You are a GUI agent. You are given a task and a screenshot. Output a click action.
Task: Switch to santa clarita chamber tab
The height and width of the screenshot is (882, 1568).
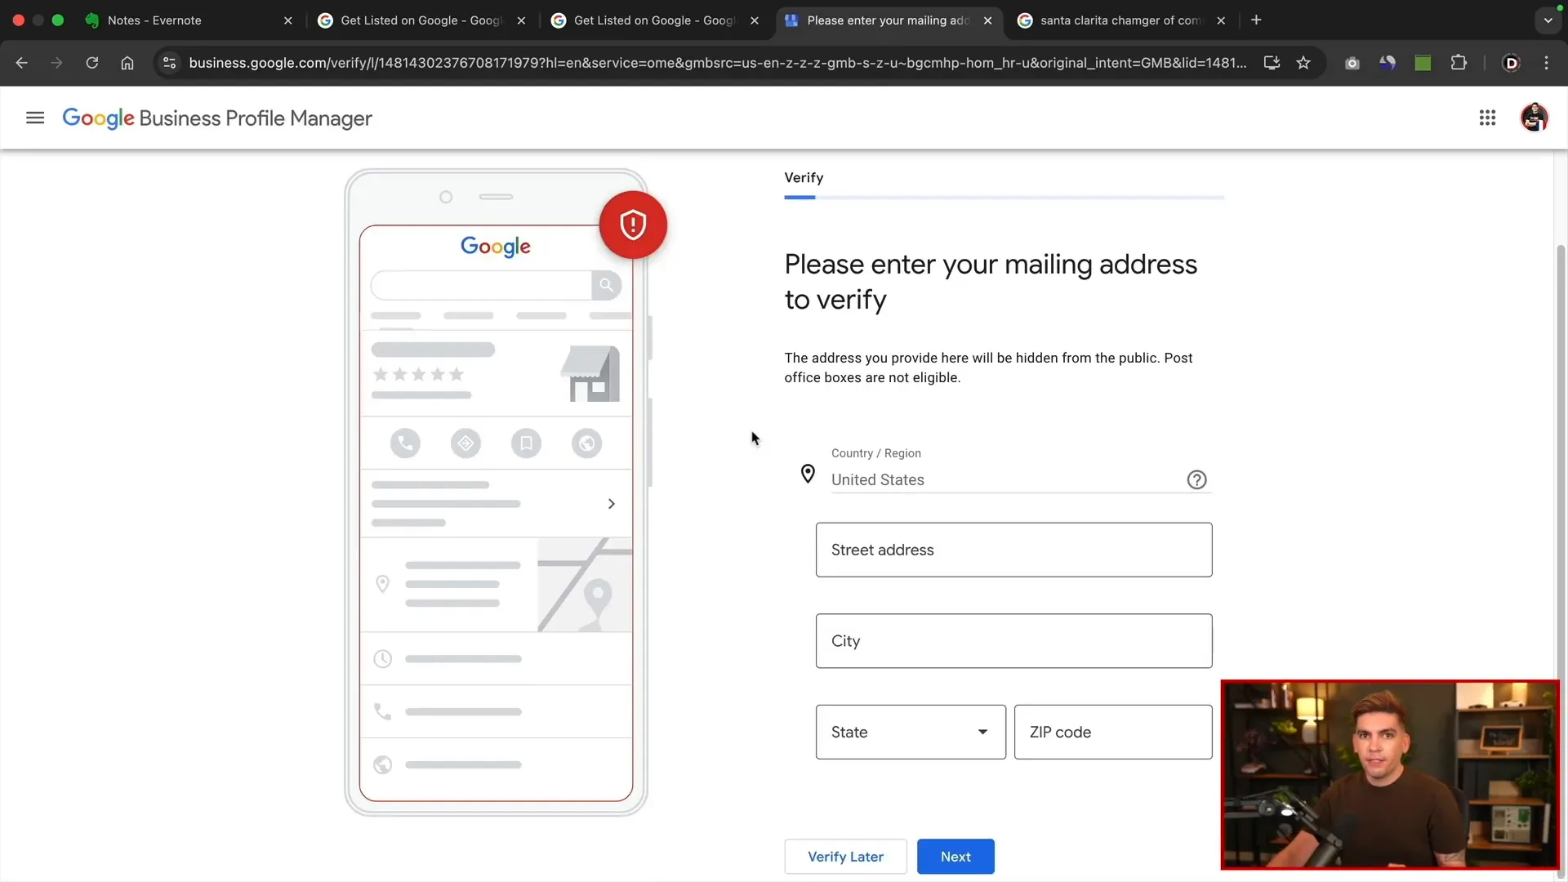click(1122, 20)
